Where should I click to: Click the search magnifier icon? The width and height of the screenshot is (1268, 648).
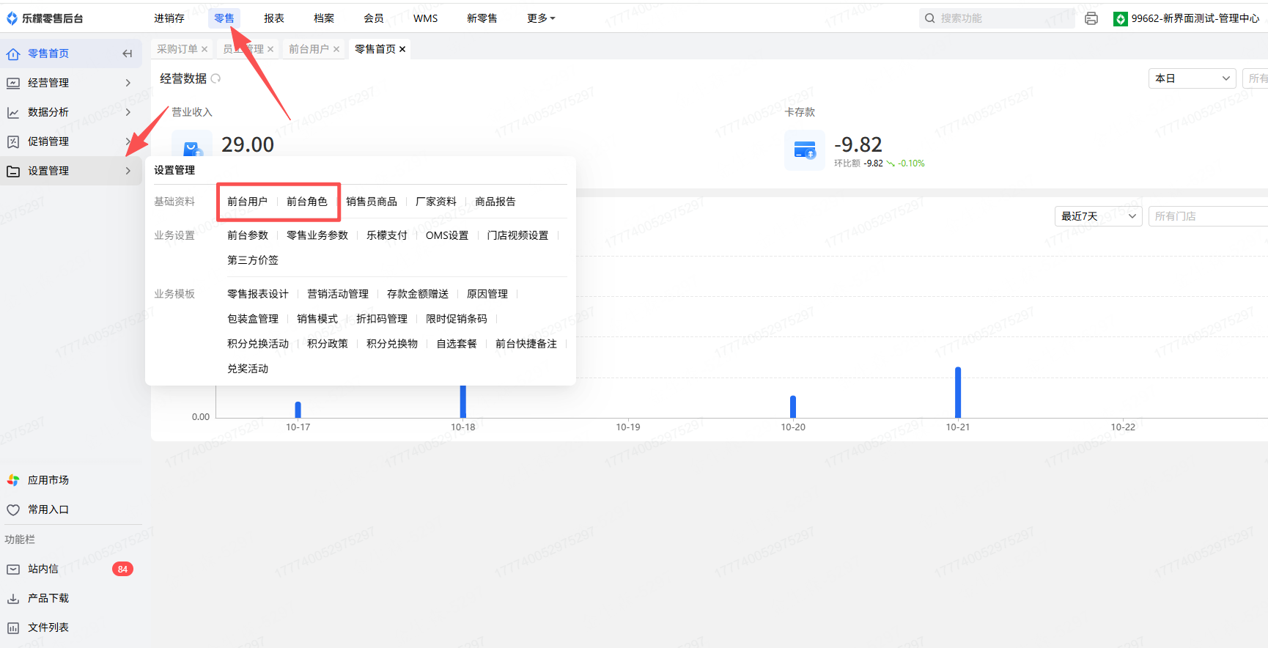[x=930, y=18]
